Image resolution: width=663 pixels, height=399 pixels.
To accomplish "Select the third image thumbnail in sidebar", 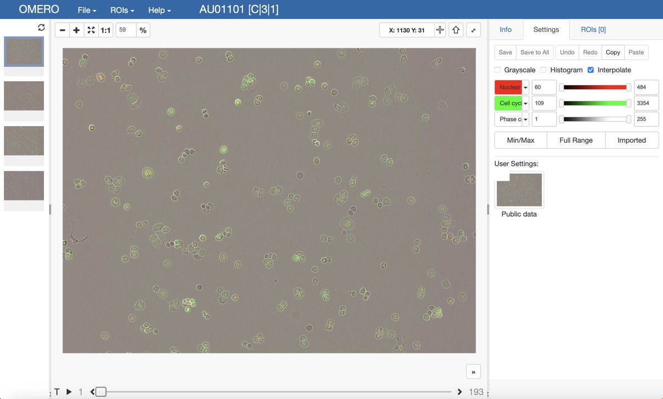I will (24, 141).
